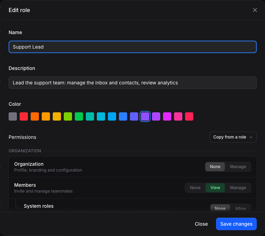Click the Name input field containing Support Lead
Screen dimensions: 265x236
click(133, 47)
